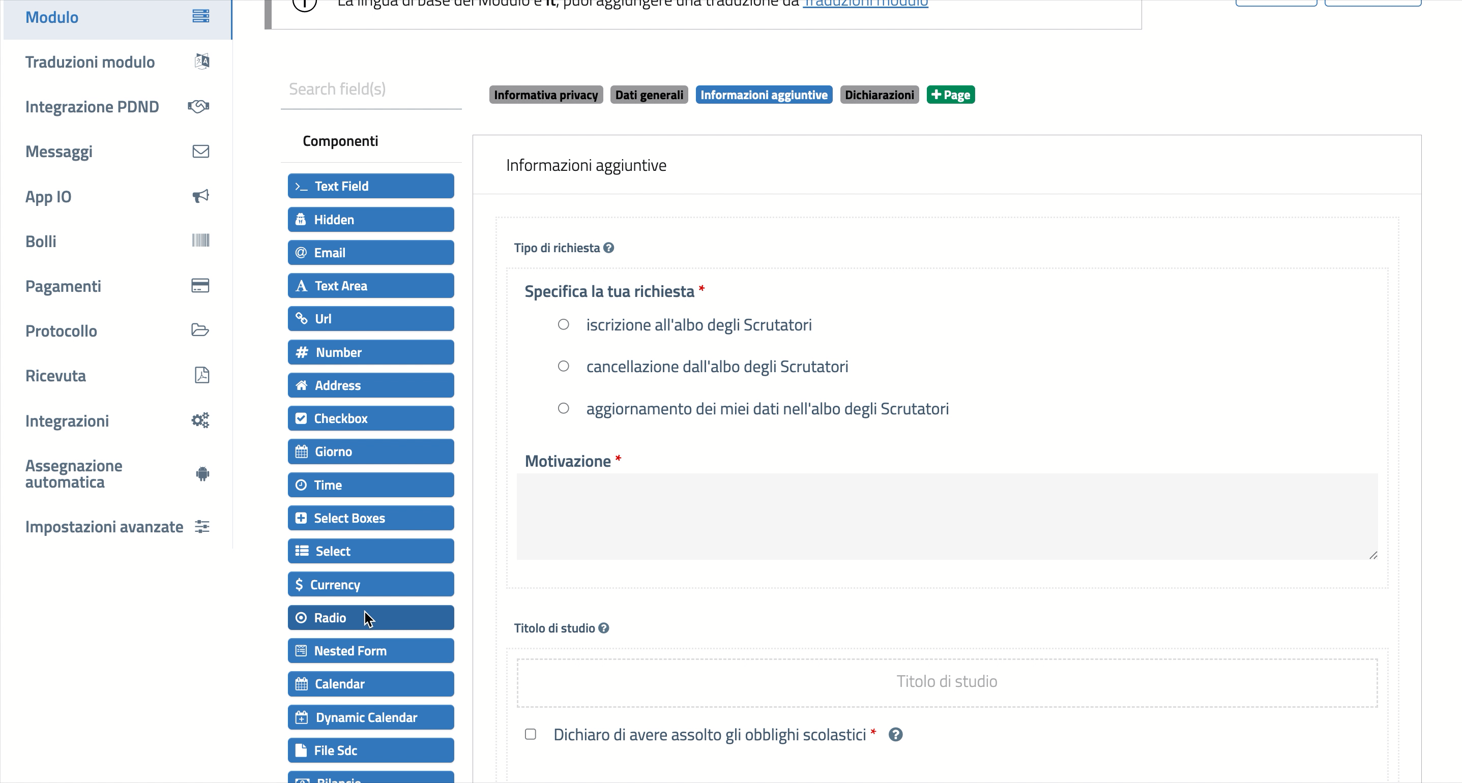Open the Dichiarazioni page tab

coord(879,95)
